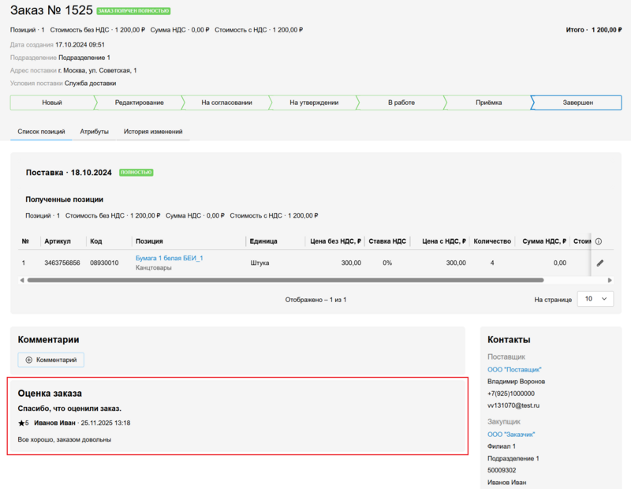Screen dimensions: 631x489
Task: Select the Список позиций tab
Action: (41, 132)
